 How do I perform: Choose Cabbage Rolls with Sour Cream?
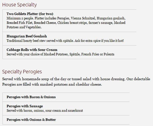coord(32,50)
